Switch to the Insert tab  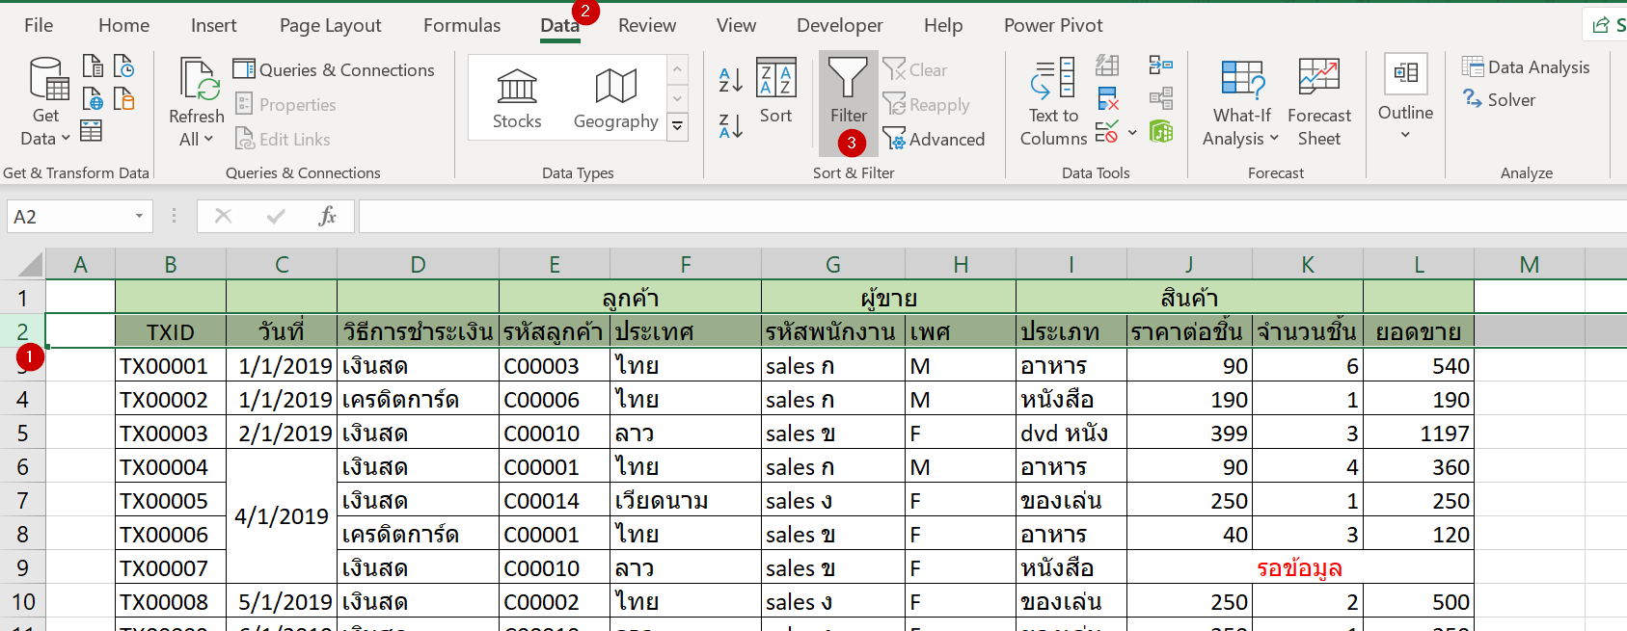pos(213,25)
